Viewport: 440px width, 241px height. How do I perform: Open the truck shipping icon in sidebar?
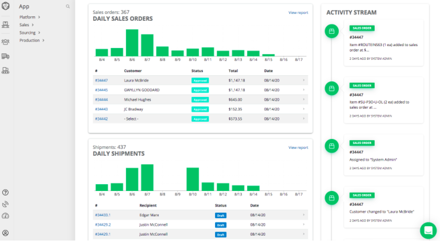pyautogui.click(x=6, y=56)
